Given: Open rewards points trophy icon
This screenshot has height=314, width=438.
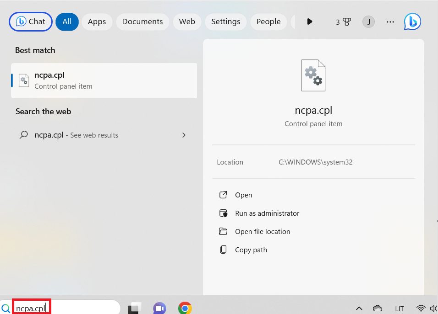Looking at the screenshot, I should (x=343, y=21).
